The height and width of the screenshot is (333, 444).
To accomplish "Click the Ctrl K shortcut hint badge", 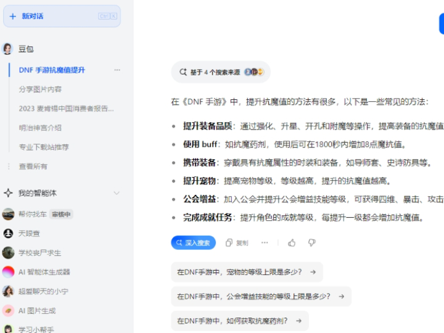I will point(107,16).
